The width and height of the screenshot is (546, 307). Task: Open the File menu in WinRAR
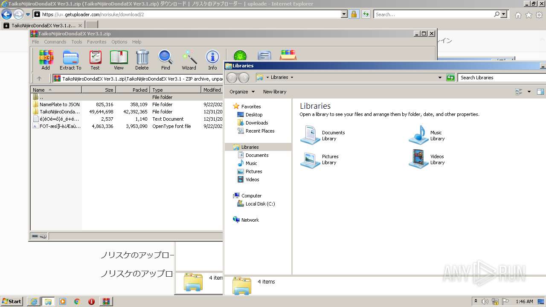coord(35,42)
